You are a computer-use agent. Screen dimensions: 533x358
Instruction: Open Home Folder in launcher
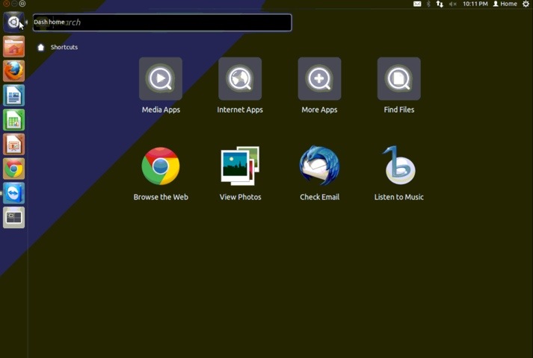pos(13,46)
